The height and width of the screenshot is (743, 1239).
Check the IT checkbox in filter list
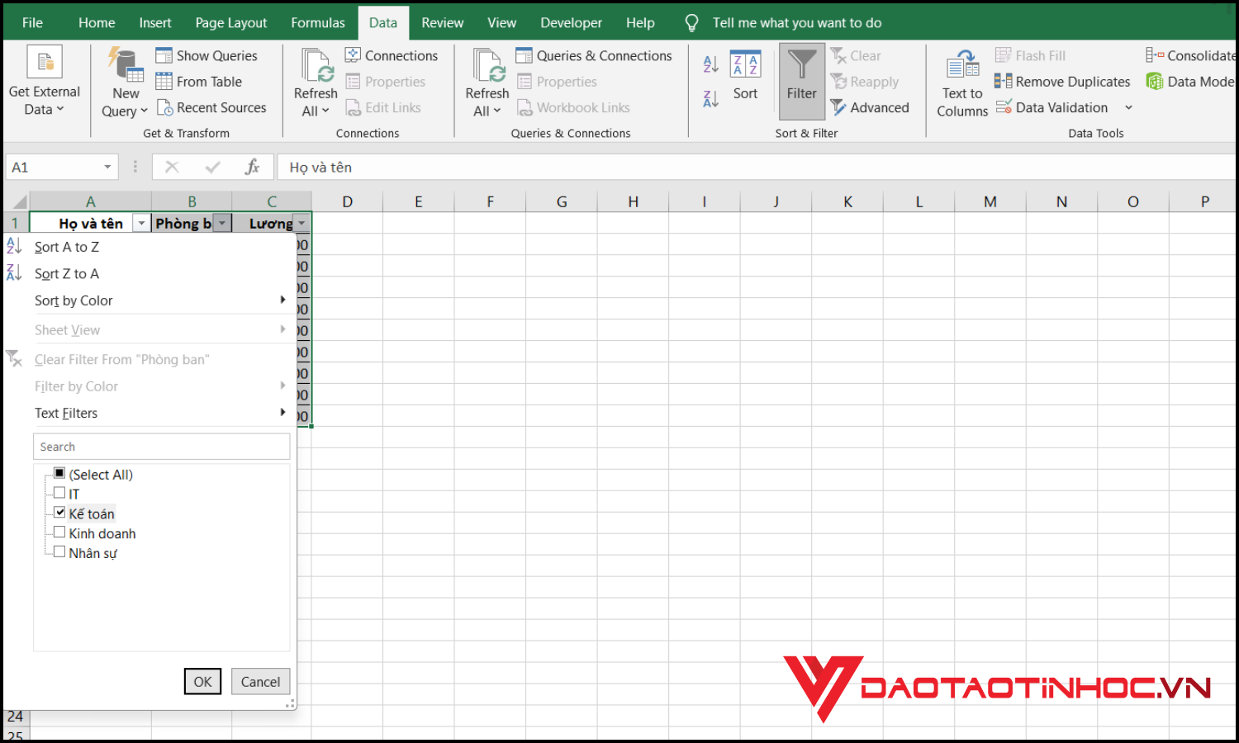click(x=59, y=493)
